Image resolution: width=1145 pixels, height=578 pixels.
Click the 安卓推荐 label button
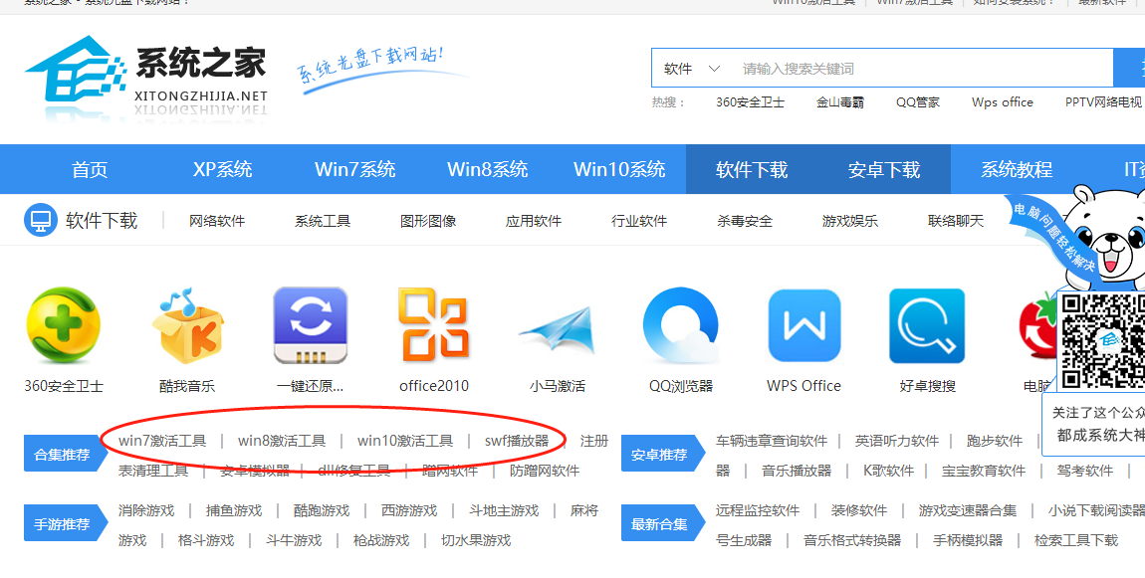pos(663,455)
